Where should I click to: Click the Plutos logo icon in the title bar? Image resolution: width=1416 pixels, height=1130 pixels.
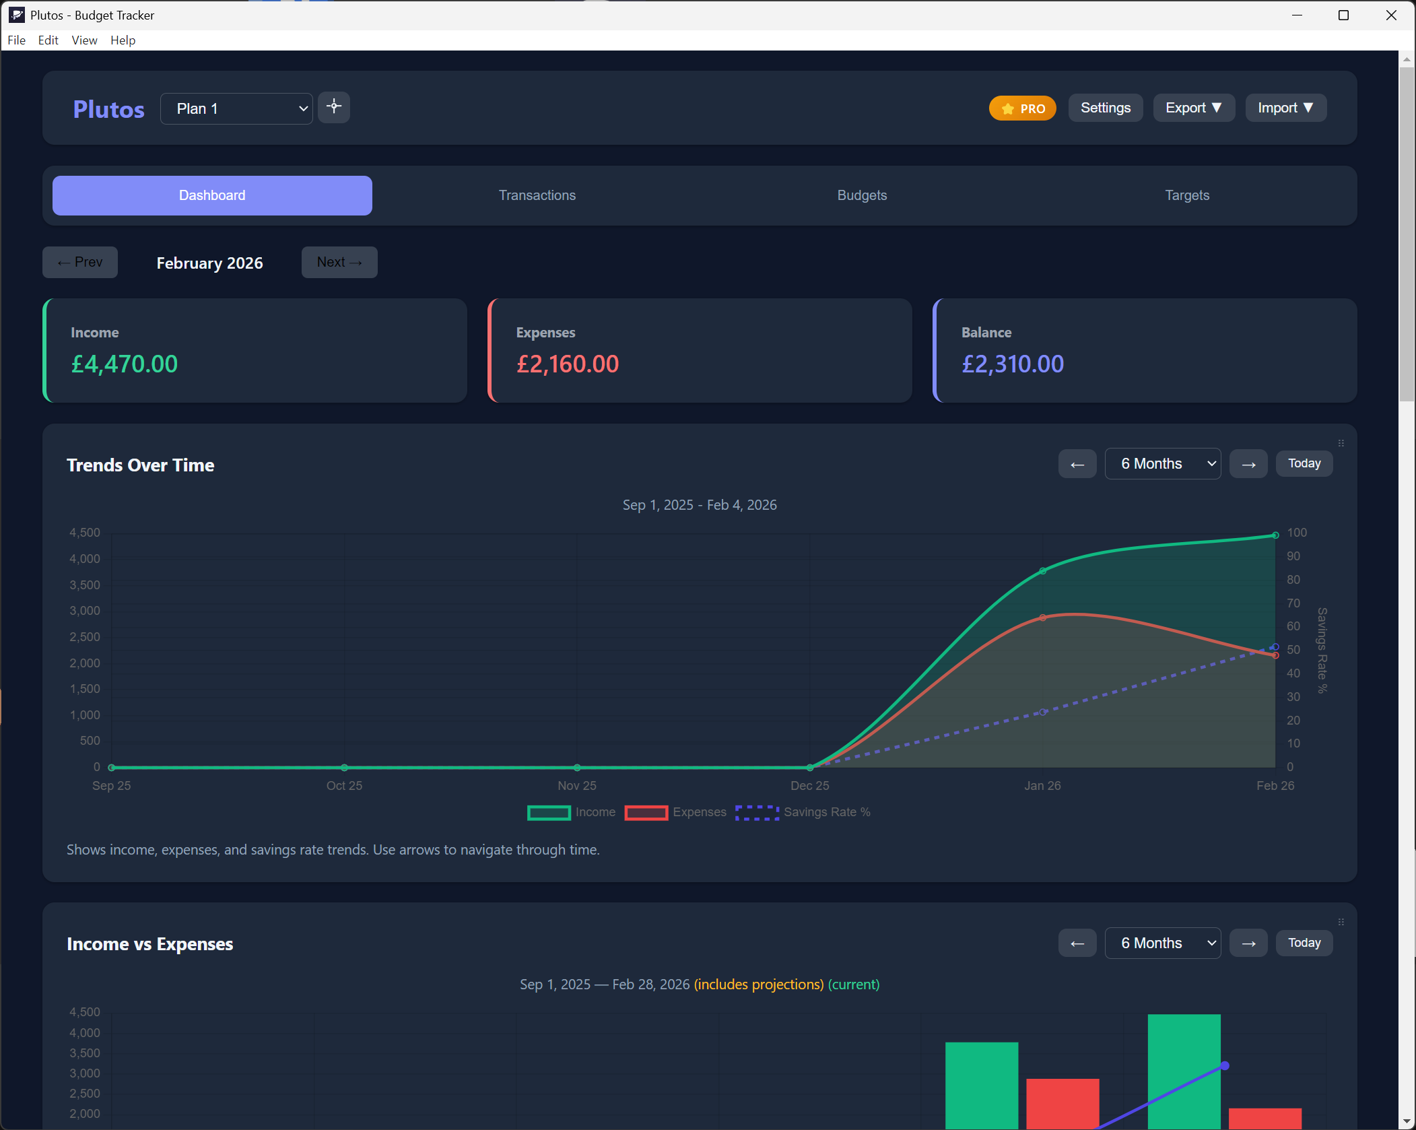point(17,14)
